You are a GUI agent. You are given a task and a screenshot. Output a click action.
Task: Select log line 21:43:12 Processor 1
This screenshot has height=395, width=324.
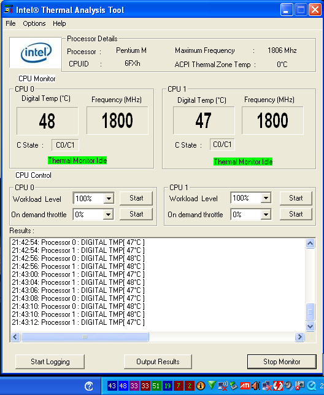(x=78, y=322)
